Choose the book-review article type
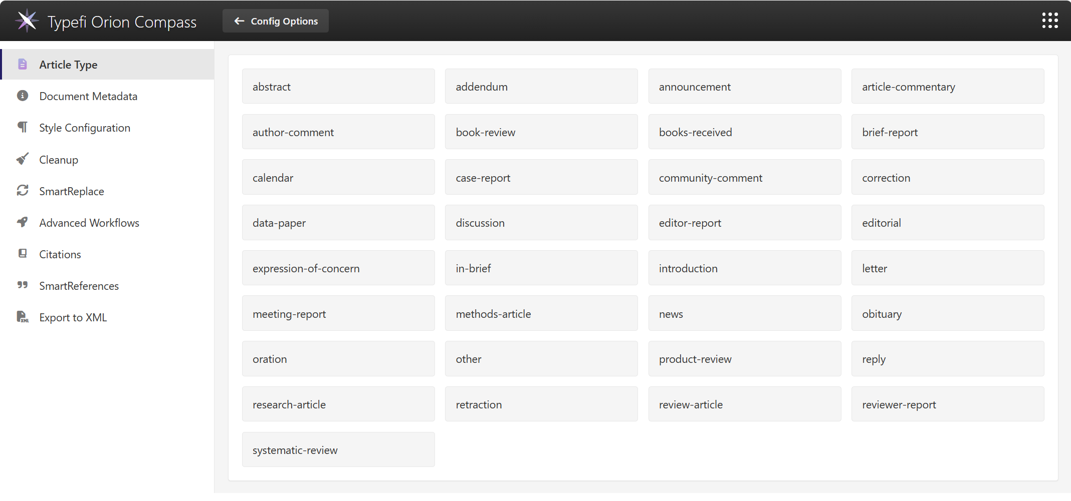 [541, 132]
